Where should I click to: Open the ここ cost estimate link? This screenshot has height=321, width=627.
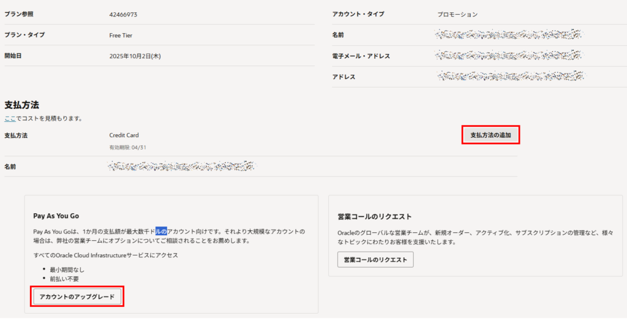click(10, 118)
